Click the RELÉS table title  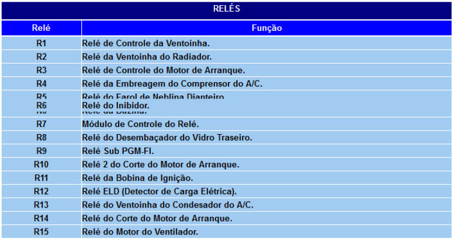227,9
